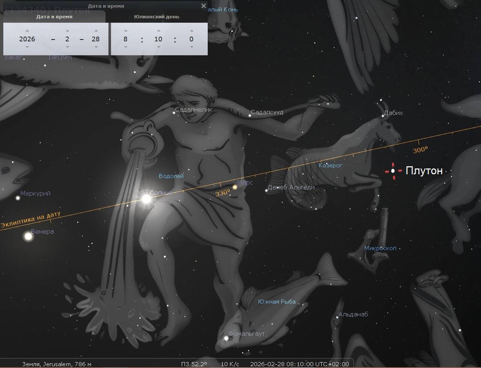Select the planet Mercury (Меркурий)
This screenshot has width=481, height=368.
pyautogui.click(x=18, y=198)
